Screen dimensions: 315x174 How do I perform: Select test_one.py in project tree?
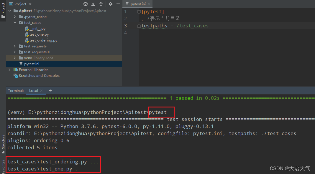[39, 34]
